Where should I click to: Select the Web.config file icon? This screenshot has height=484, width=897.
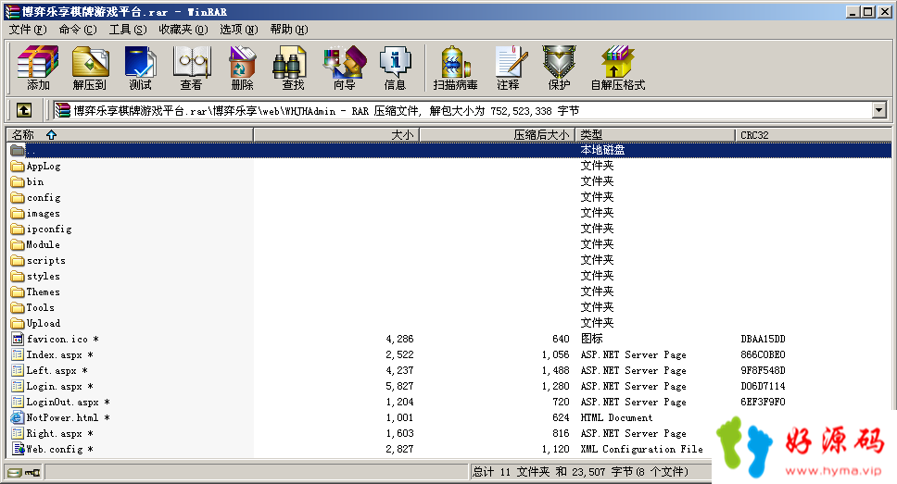[x=18, y=449]
